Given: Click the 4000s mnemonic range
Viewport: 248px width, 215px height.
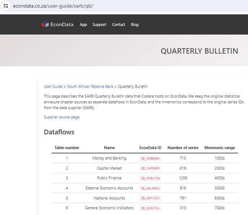Looking at the screenshot, I should tap(220, 178).
